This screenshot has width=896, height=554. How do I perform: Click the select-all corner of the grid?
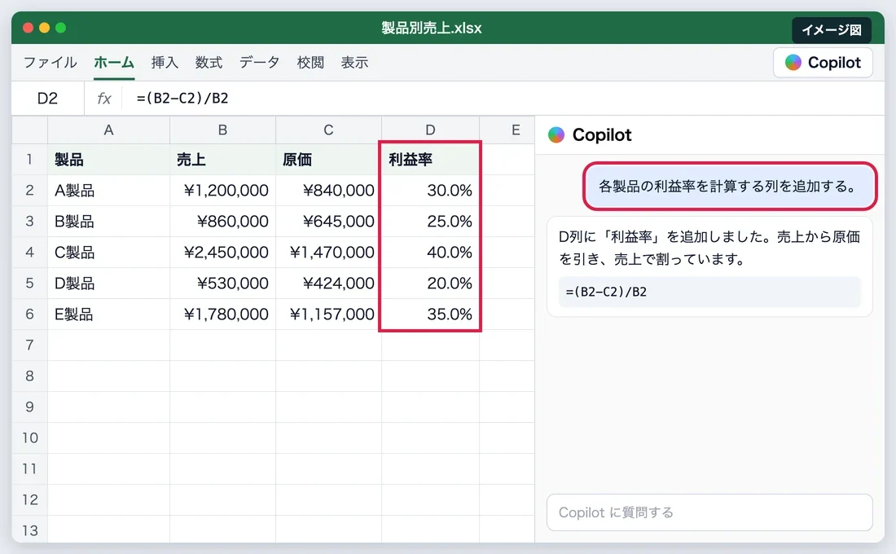tap(29, 130)
